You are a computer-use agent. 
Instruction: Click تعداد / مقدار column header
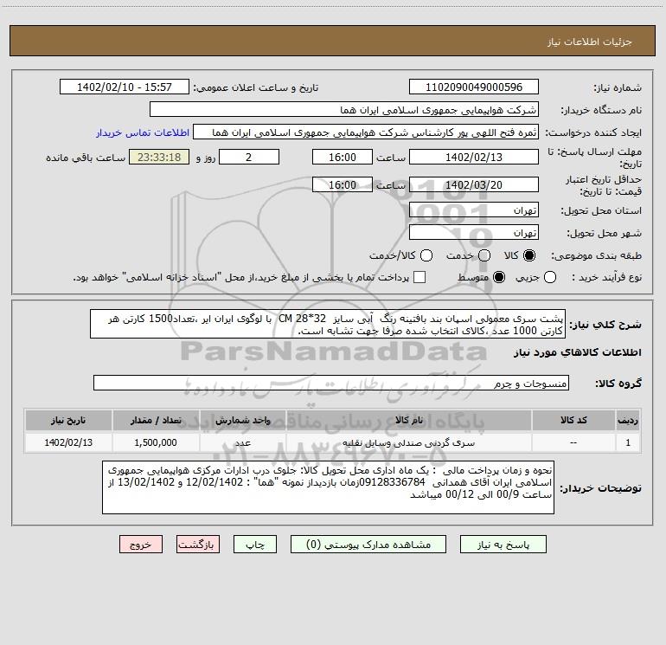(x=156, y=420)
